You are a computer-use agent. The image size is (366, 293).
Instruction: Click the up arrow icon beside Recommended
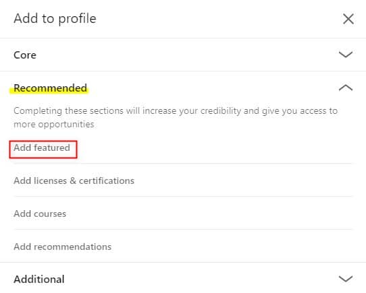click(x=346, y=88)
